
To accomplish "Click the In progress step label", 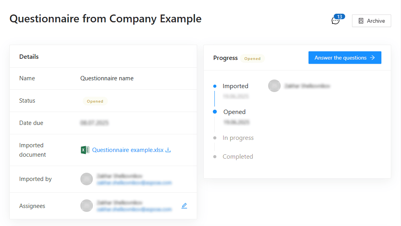I will [238, 137].
